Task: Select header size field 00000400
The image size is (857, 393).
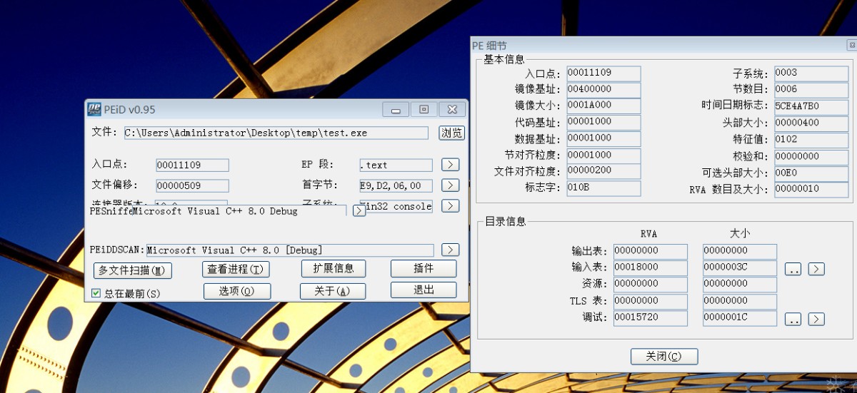Action: [811, 123]
